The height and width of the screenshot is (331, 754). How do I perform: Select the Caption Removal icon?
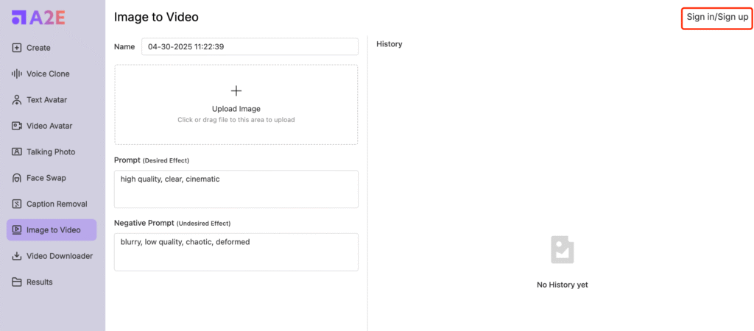tap(17, 204)
